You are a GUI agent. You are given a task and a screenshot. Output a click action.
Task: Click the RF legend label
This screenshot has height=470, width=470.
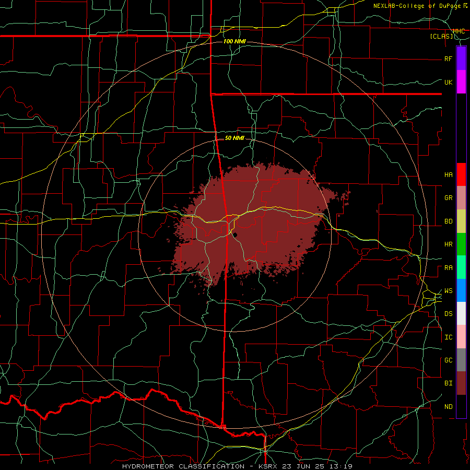[448, 58]
